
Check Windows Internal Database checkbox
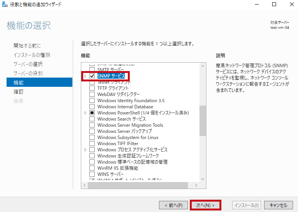92,106
